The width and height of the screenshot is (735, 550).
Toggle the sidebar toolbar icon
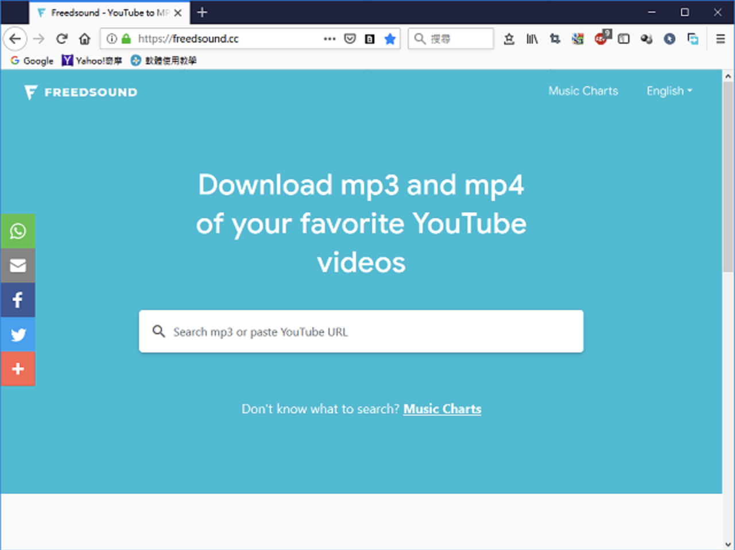click(x=624, y=38)
